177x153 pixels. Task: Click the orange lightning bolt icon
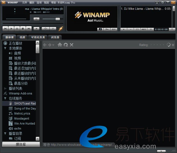pyautogui.click(x=61, y=29)
